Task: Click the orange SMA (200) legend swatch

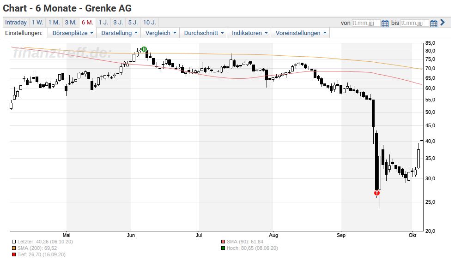Action: 14,248
